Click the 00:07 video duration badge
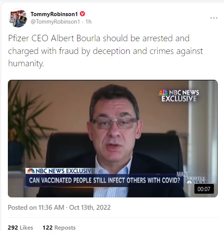The width and height of the screenshot is (224, 236). point(204,189)
